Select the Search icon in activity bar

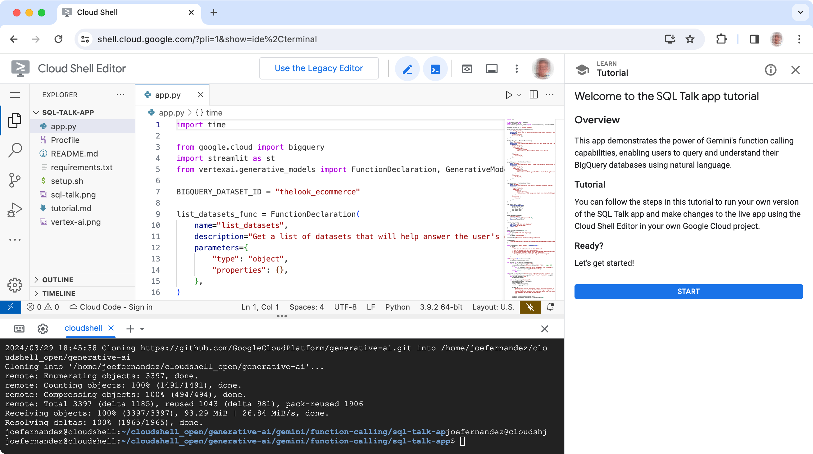[15, 150]
